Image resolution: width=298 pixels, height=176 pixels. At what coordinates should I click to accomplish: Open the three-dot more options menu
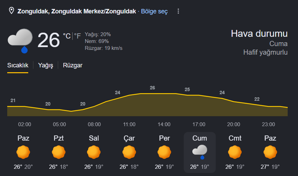pos(178,11)
